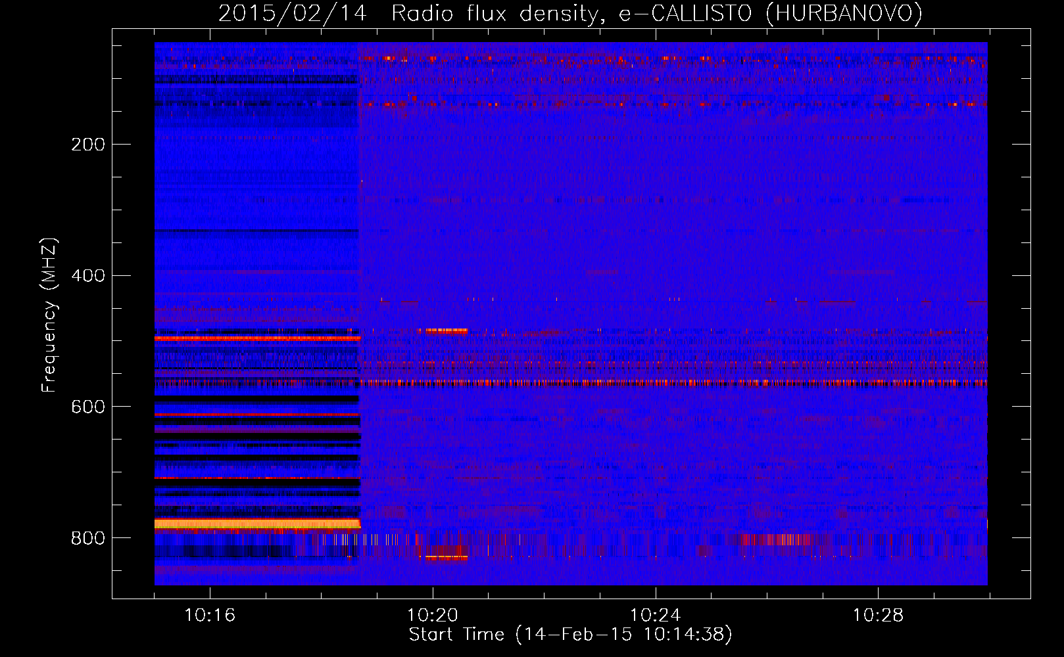Click the 'Frequency (MHZ)' axis label
The image size is (1064, 657).
click(x=49, y=315)
